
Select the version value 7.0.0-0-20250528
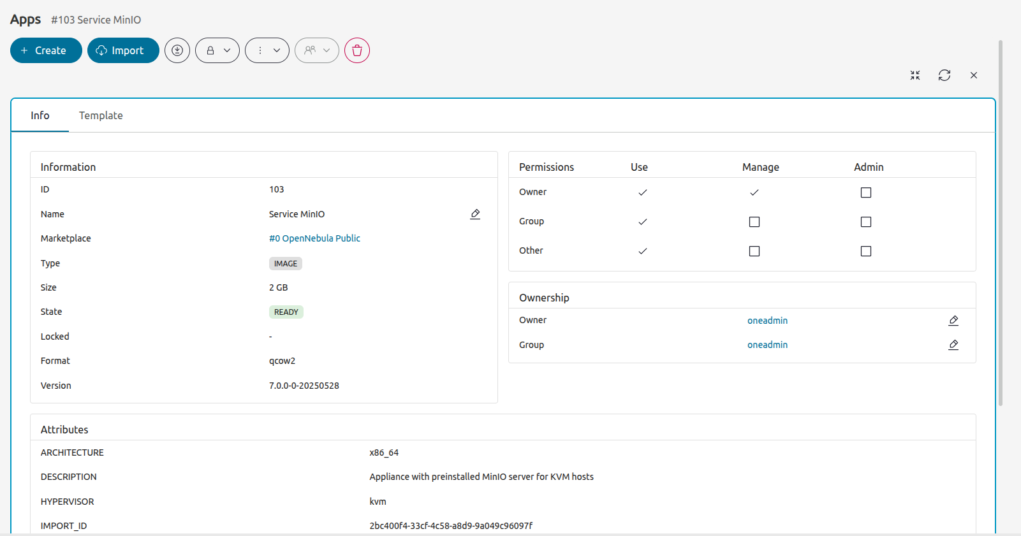coord(304,386)
